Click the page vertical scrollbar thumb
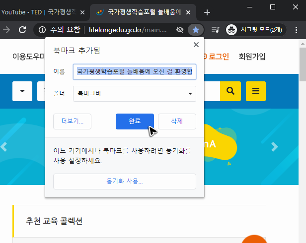Image resolution: width=306 pixels, height=243 pixels. tap(303, 64)
